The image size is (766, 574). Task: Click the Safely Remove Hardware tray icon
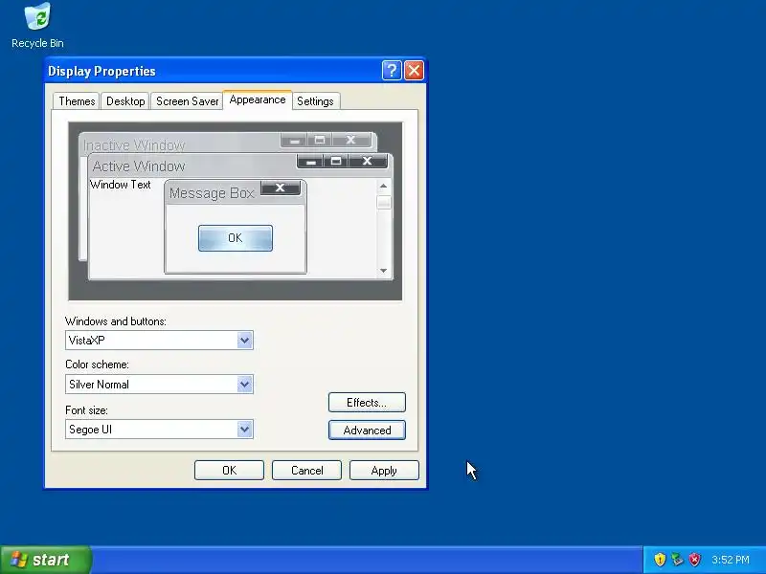pos(677,560)
